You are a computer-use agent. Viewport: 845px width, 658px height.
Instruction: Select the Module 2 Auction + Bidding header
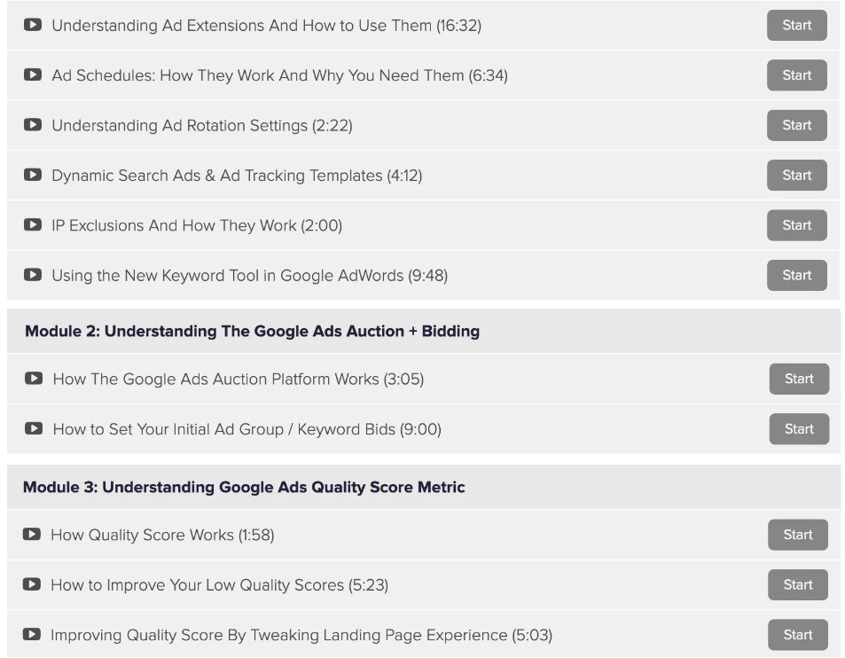coord(252,332)
